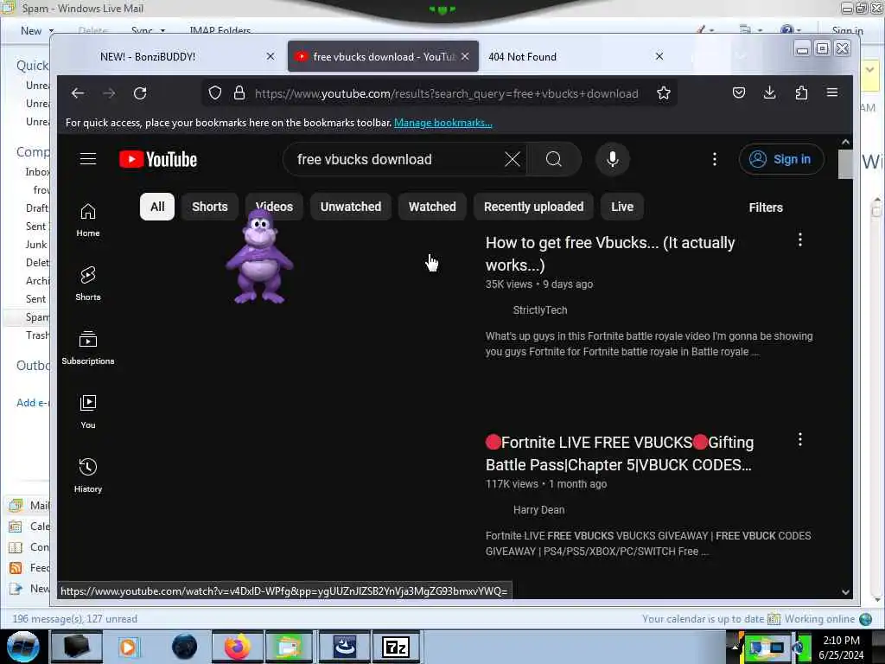The image size is (885, 664).
Task: Click the BonziBUDDY purple gorilla
Action: (x=259, y=257)
